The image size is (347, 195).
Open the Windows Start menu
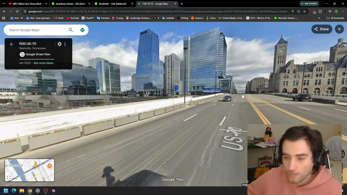click(6, 191)
